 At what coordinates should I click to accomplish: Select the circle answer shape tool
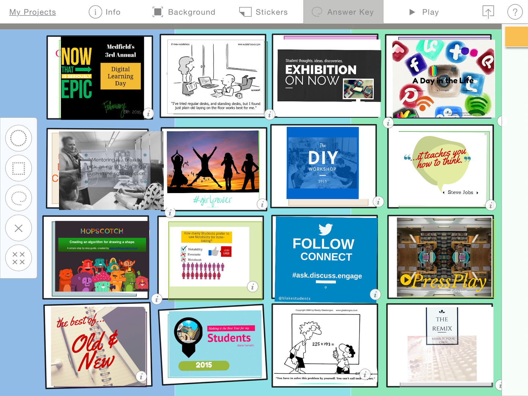tap(18, 138)
